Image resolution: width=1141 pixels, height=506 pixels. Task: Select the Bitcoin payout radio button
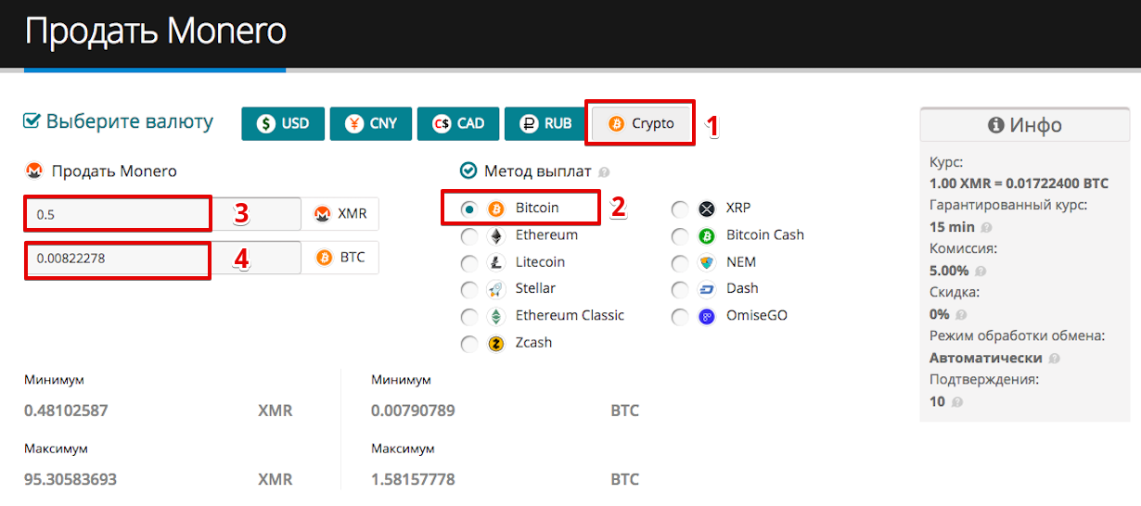coord(470,209)
